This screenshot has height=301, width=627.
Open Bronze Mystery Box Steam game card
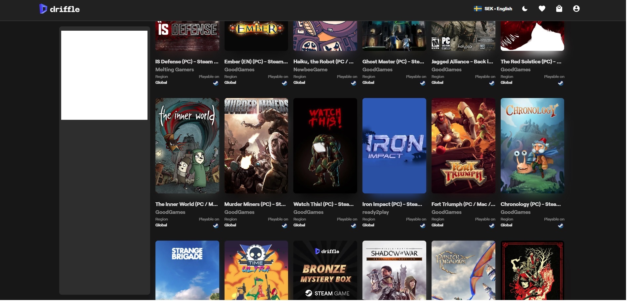pos(325,271)
